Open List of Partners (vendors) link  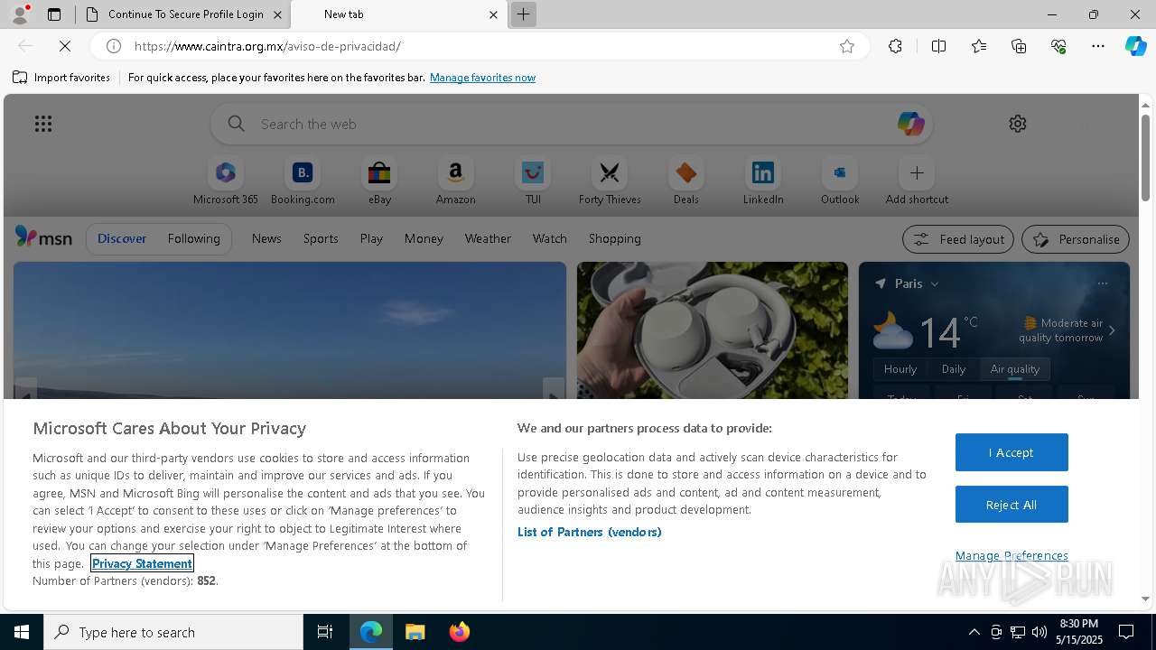tap(589, 532)
